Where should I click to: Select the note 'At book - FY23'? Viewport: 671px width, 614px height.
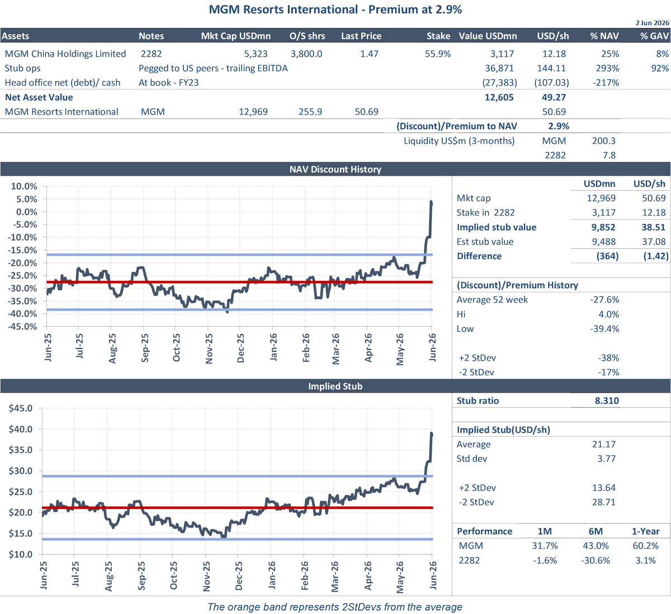[169, 83]
